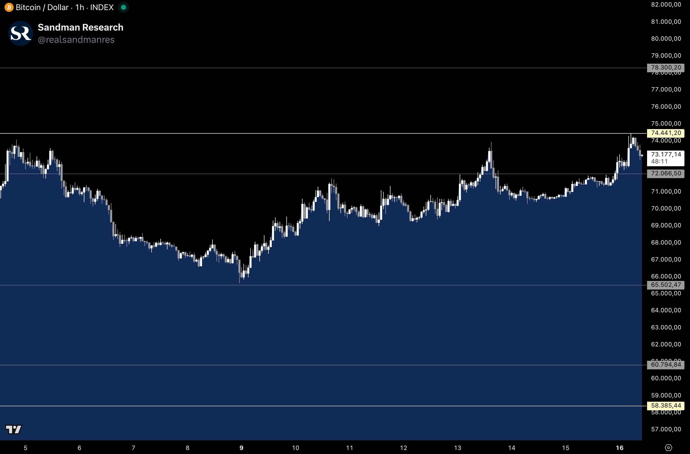Select the 65.502,47 price level label
The image size is (690, 454).
(666, 285)
